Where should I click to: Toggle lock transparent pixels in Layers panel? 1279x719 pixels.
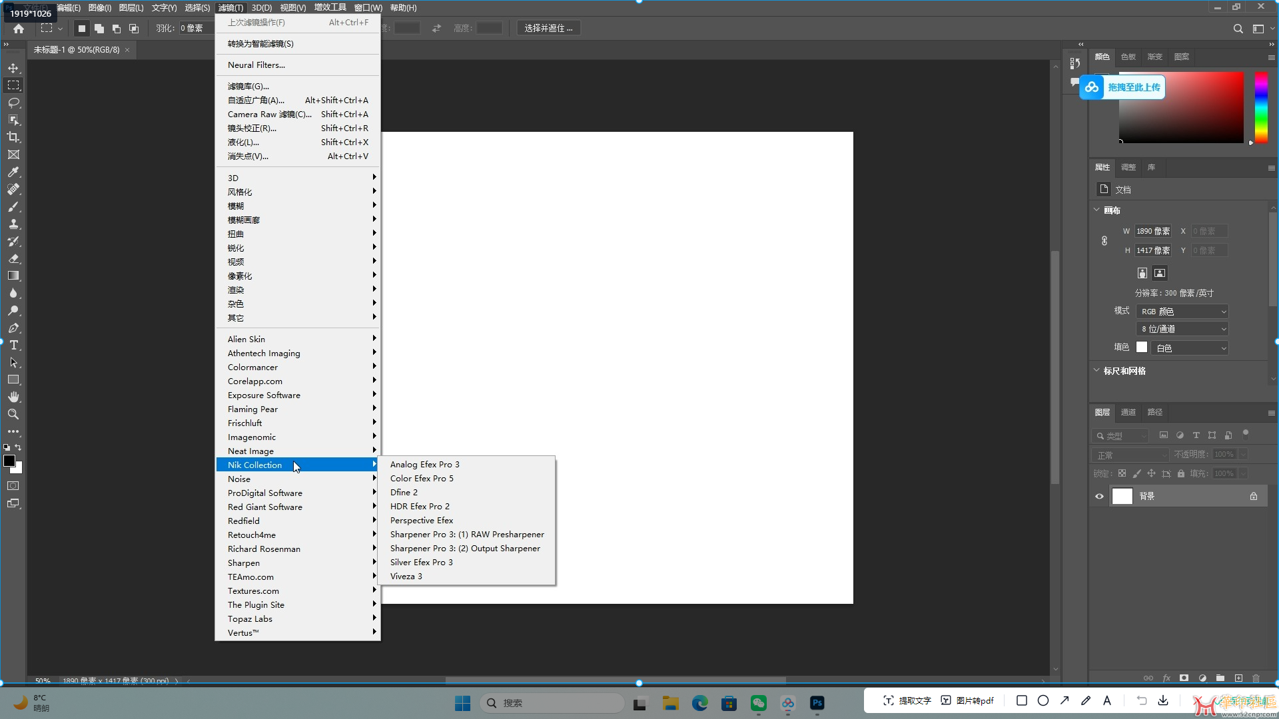pyautogui.click(x=1123, y=474)
